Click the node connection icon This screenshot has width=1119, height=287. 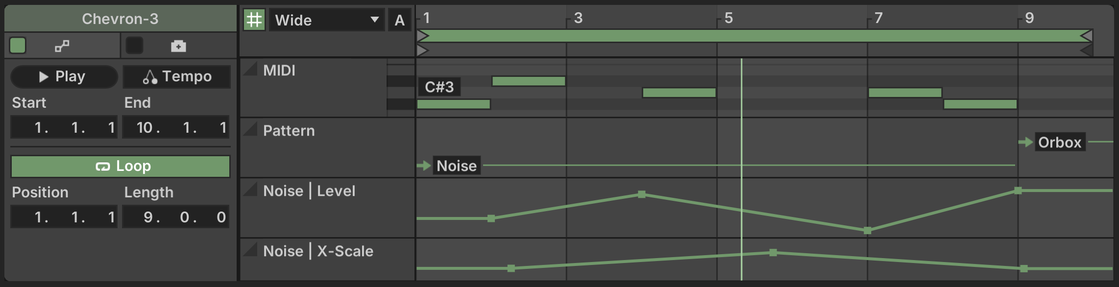(x=62, y=46)
